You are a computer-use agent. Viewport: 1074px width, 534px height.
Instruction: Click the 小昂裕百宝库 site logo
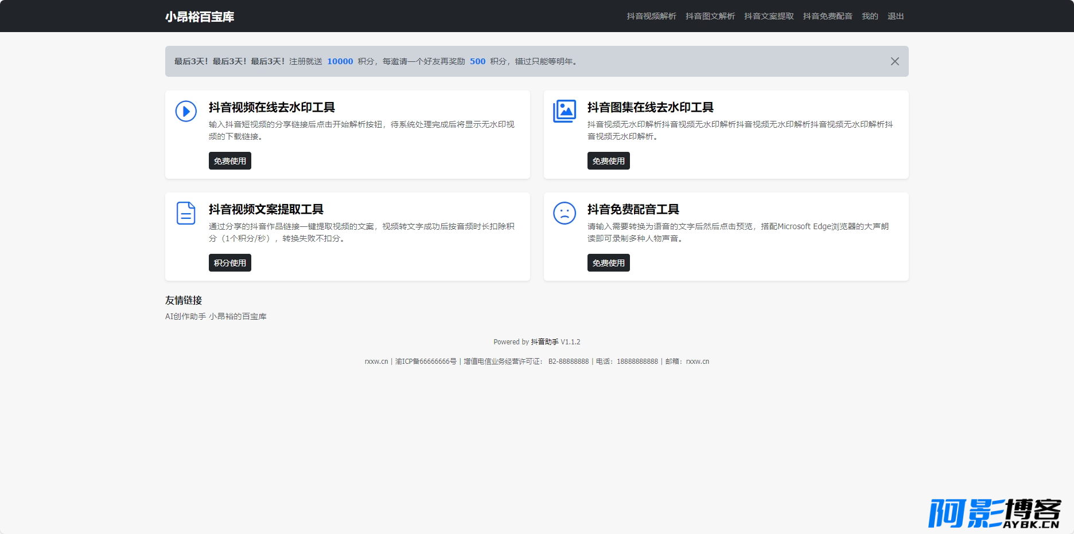click(200, 17)
